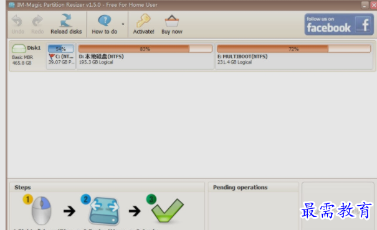Click the 465.8 GB disk size text
This screenshot has height=230, width=377.
pyautogui.click(x=22, y=63)
